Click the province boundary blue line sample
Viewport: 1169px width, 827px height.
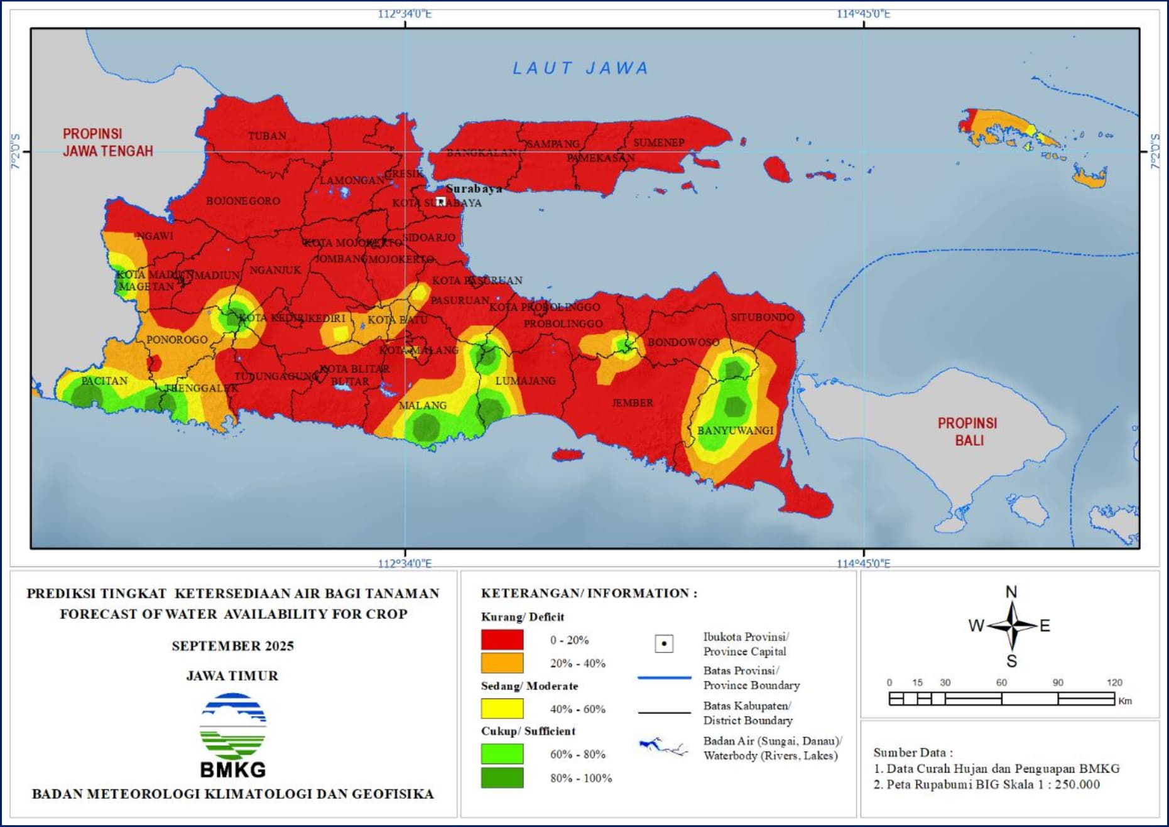tap(665, 678)
